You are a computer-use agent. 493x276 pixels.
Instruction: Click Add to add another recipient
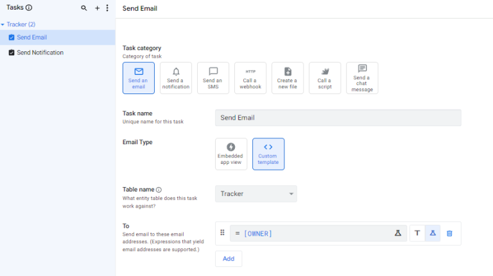(x=229, y=259)
